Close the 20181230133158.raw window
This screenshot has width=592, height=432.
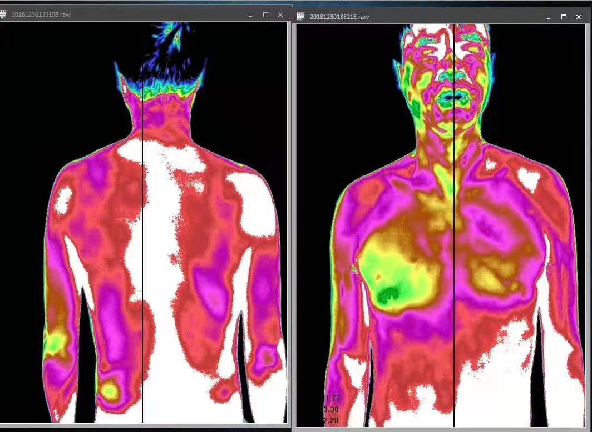coord(280,15)
